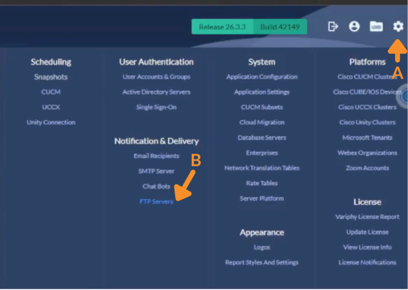
Task: Go to User Accounts & Groups
Action: 156,77
